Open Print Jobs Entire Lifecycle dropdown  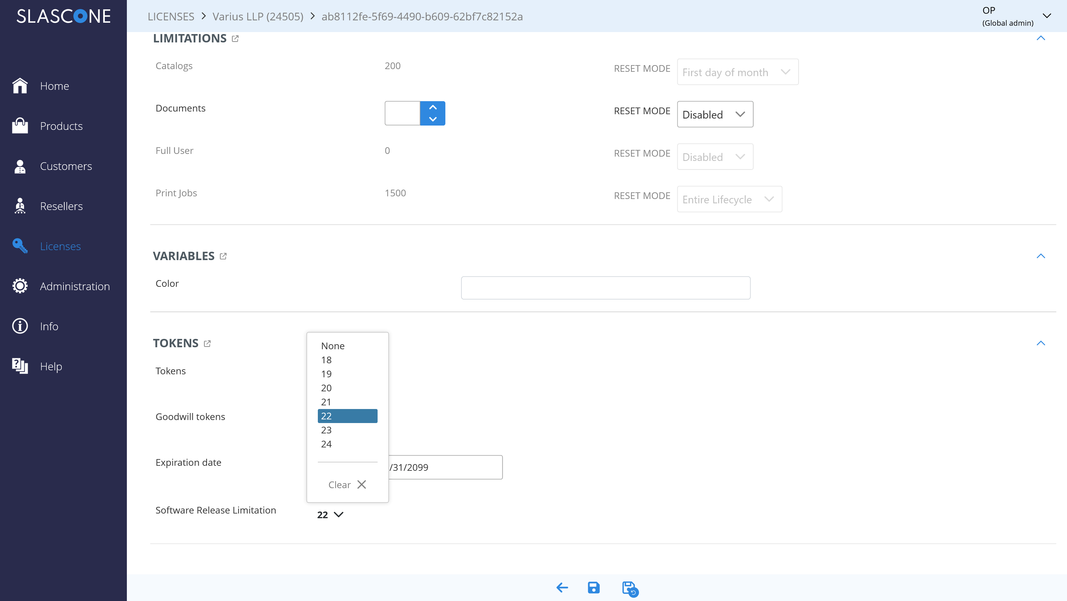point(729,199)
